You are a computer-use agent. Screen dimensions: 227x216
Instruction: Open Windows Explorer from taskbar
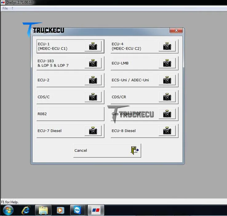pyautogui.click(x=43, y=210)
